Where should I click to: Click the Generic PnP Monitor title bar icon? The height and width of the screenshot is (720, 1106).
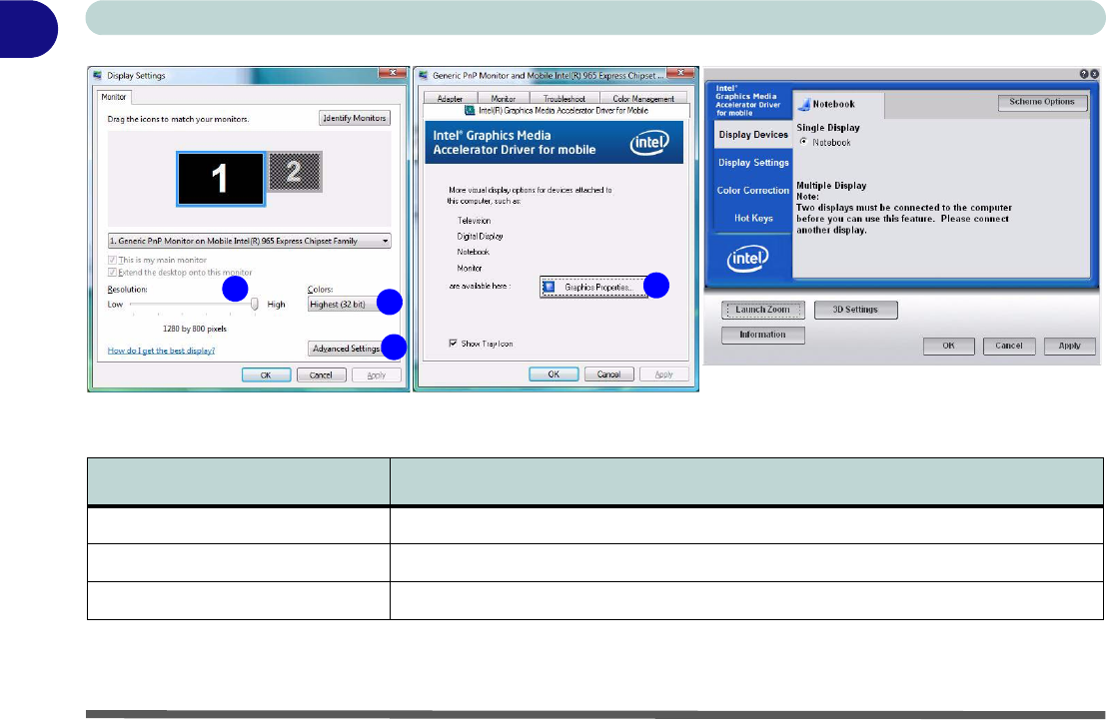click(423, 75)
